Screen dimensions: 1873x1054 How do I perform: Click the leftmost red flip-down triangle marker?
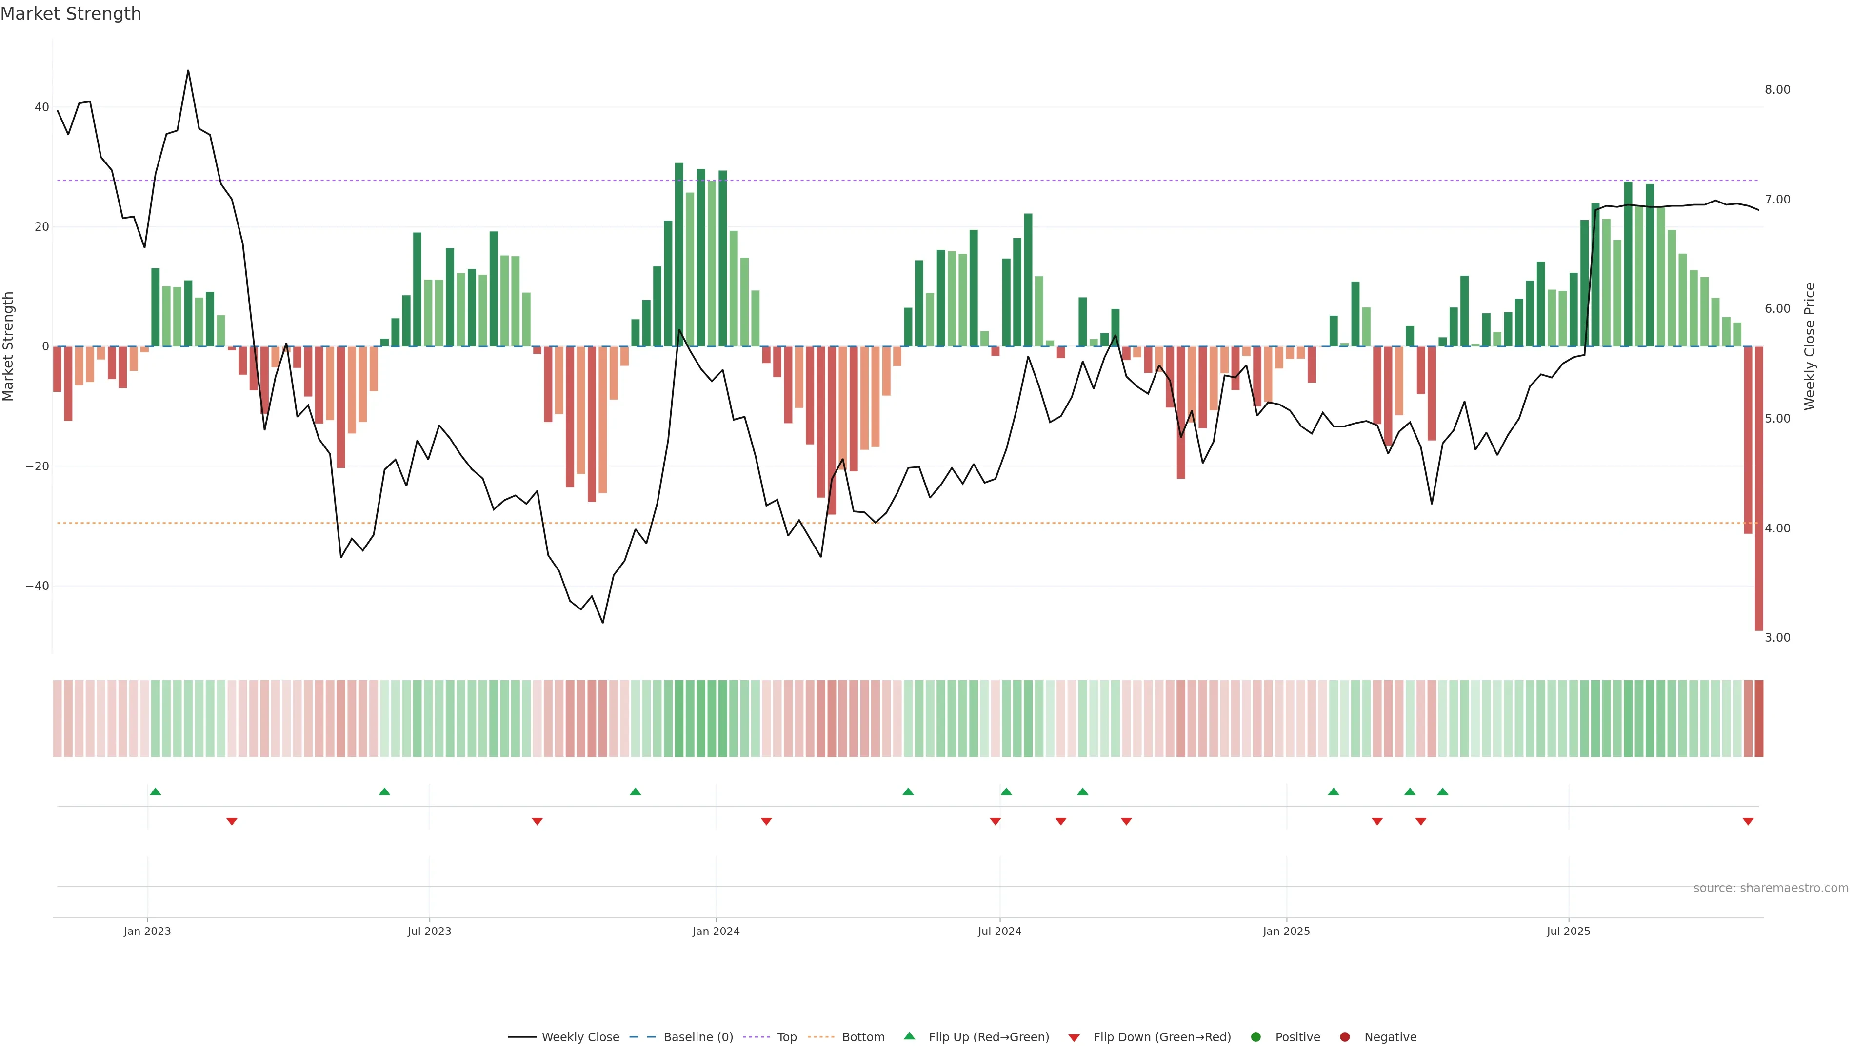tap(232, 821)
